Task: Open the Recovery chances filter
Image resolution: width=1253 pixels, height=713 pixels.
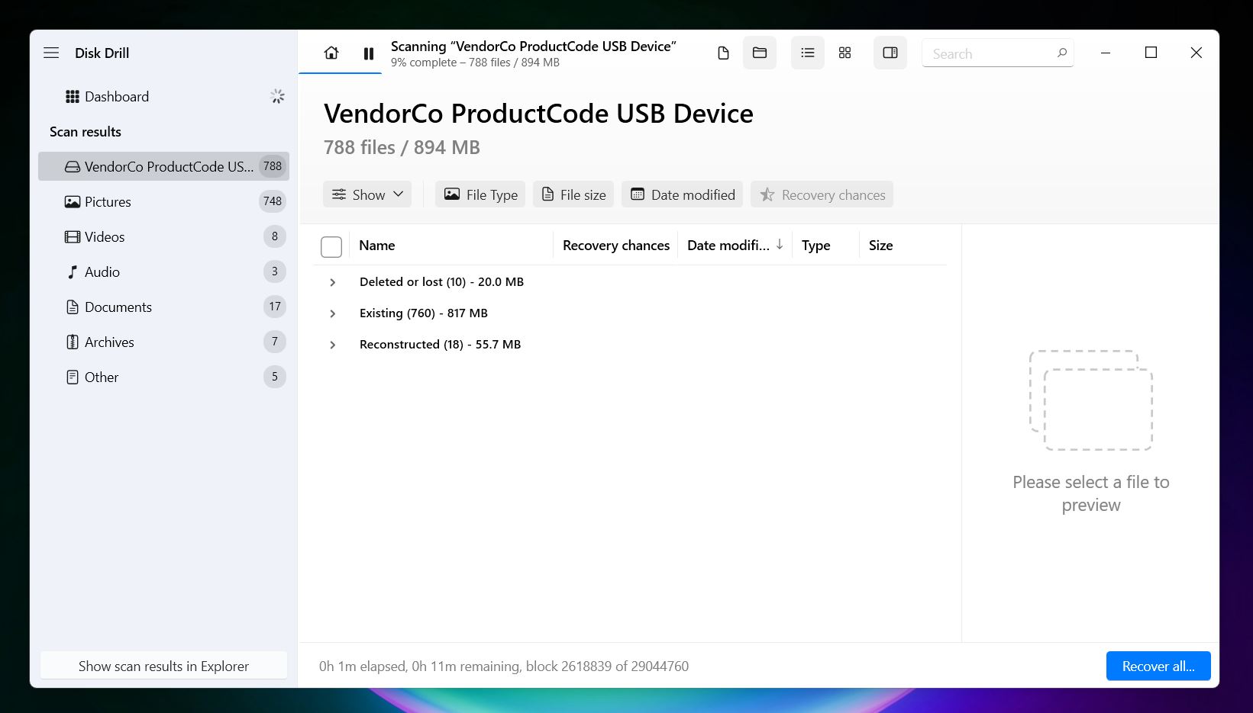Action: pyautogui.click(x=822, y=194)
